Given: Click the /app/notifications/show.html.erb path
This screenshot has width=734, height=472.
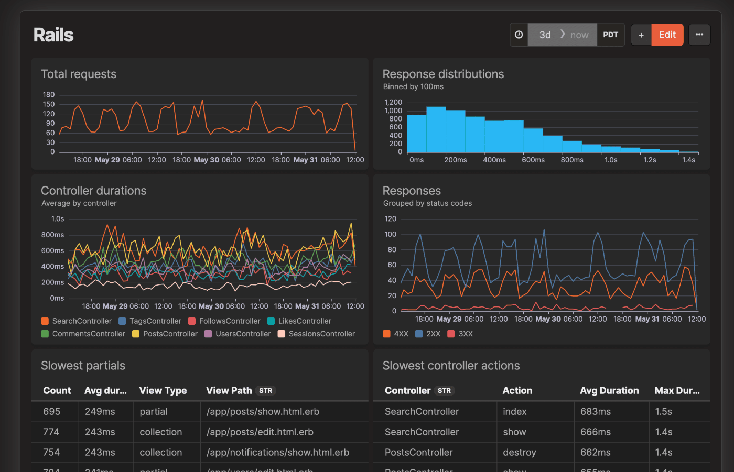Looking at the screenshot, I should tap(278, 453).
